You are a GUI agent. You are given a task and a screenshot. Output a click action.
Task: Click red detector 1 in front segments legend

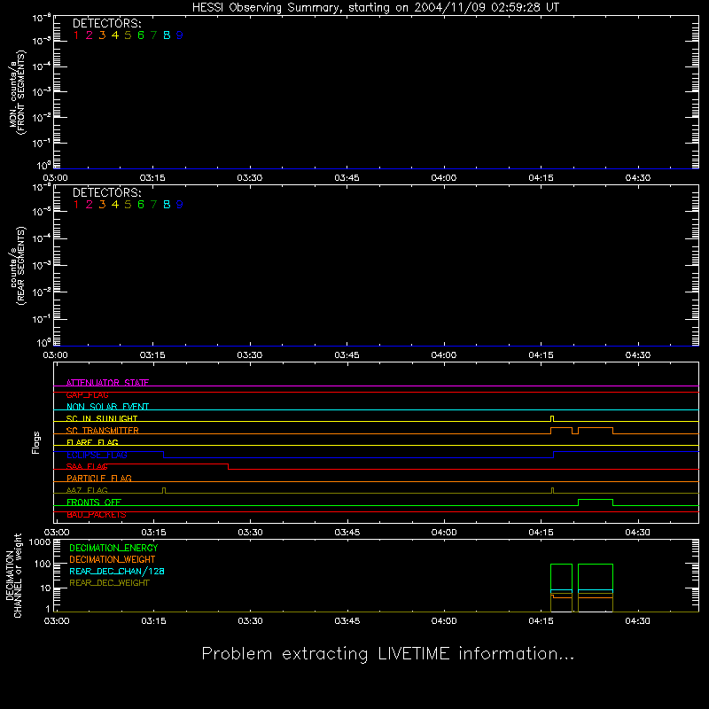[x=76, y=35]
